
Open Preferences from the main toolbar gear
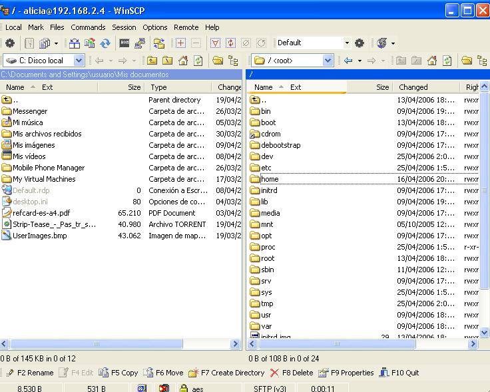pos(10,43)
